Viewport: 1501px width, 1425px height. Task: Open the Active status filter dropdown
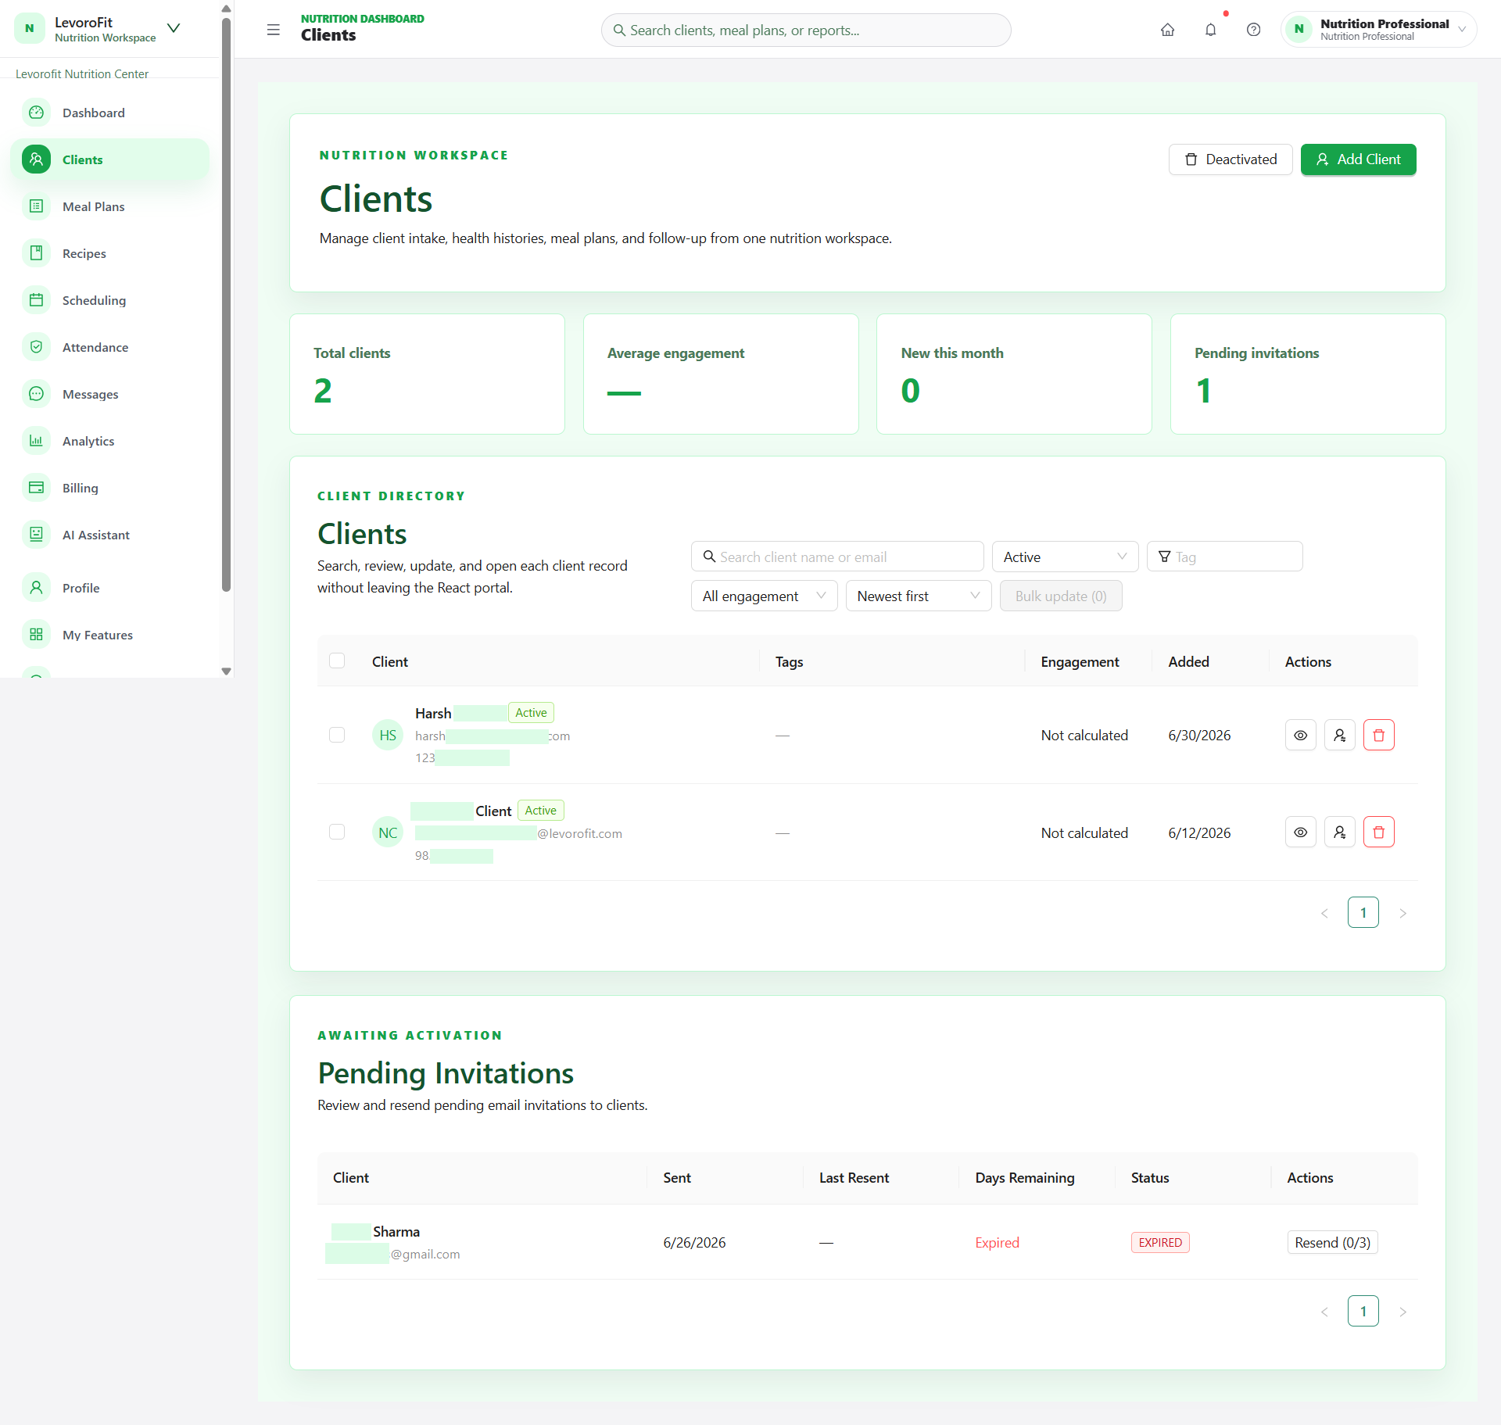pos(1065,557)
